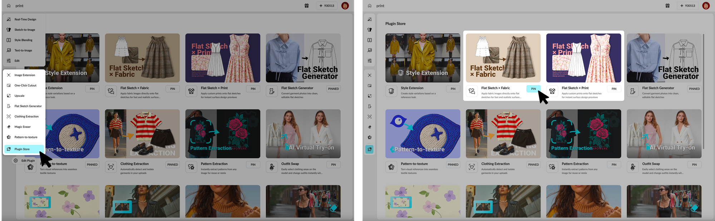The height and width of the screenshot is (221, 715).
Task: Open Text-to-Image in the expanded sidebar menu
Action: [x=23, y=51]
